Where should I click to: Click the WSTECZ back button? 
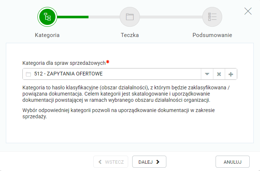click(111, 162)
